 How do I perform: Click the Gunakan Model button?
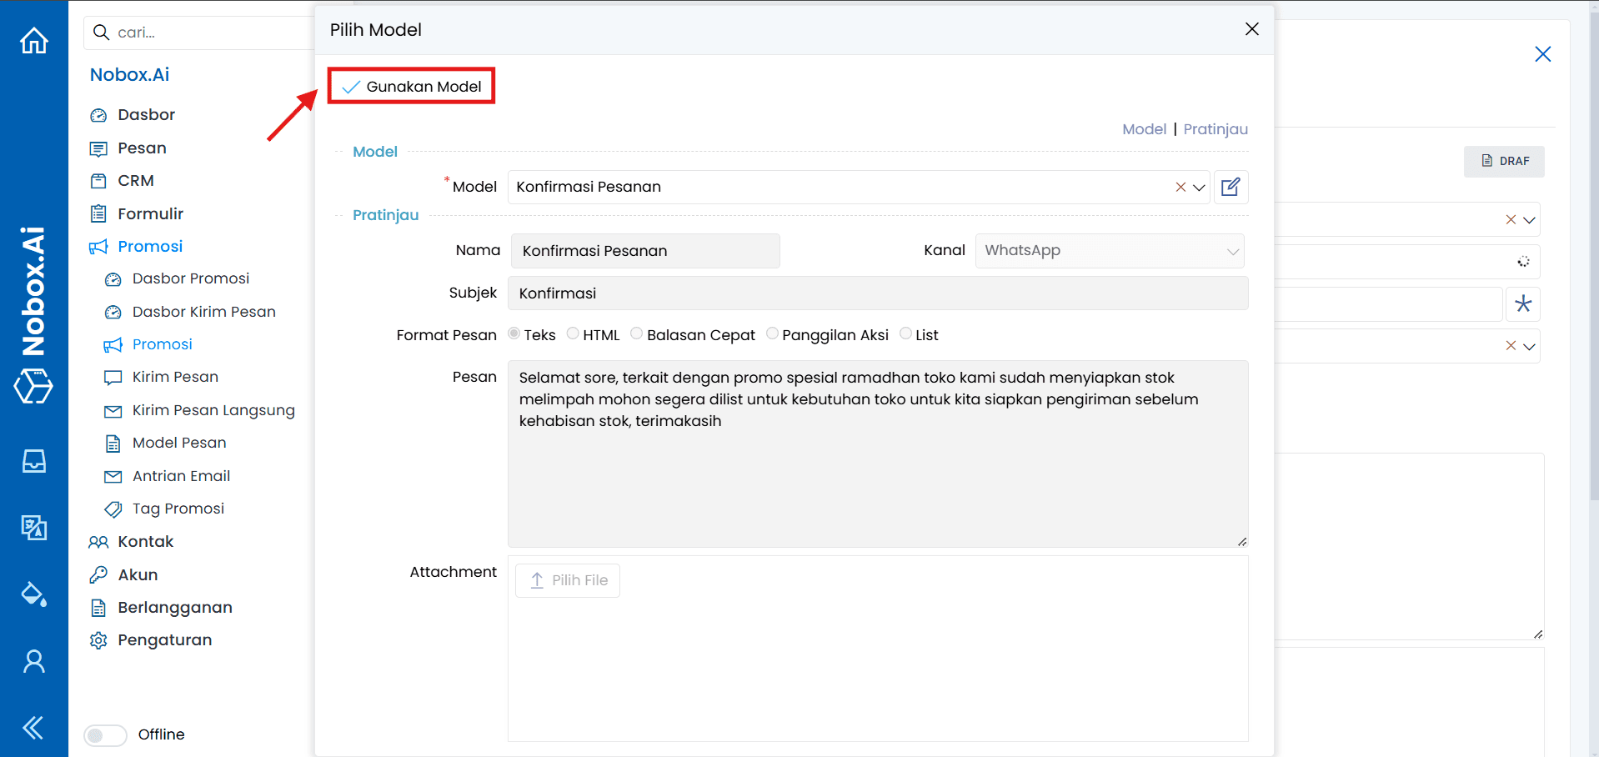(x=411, y=86)
